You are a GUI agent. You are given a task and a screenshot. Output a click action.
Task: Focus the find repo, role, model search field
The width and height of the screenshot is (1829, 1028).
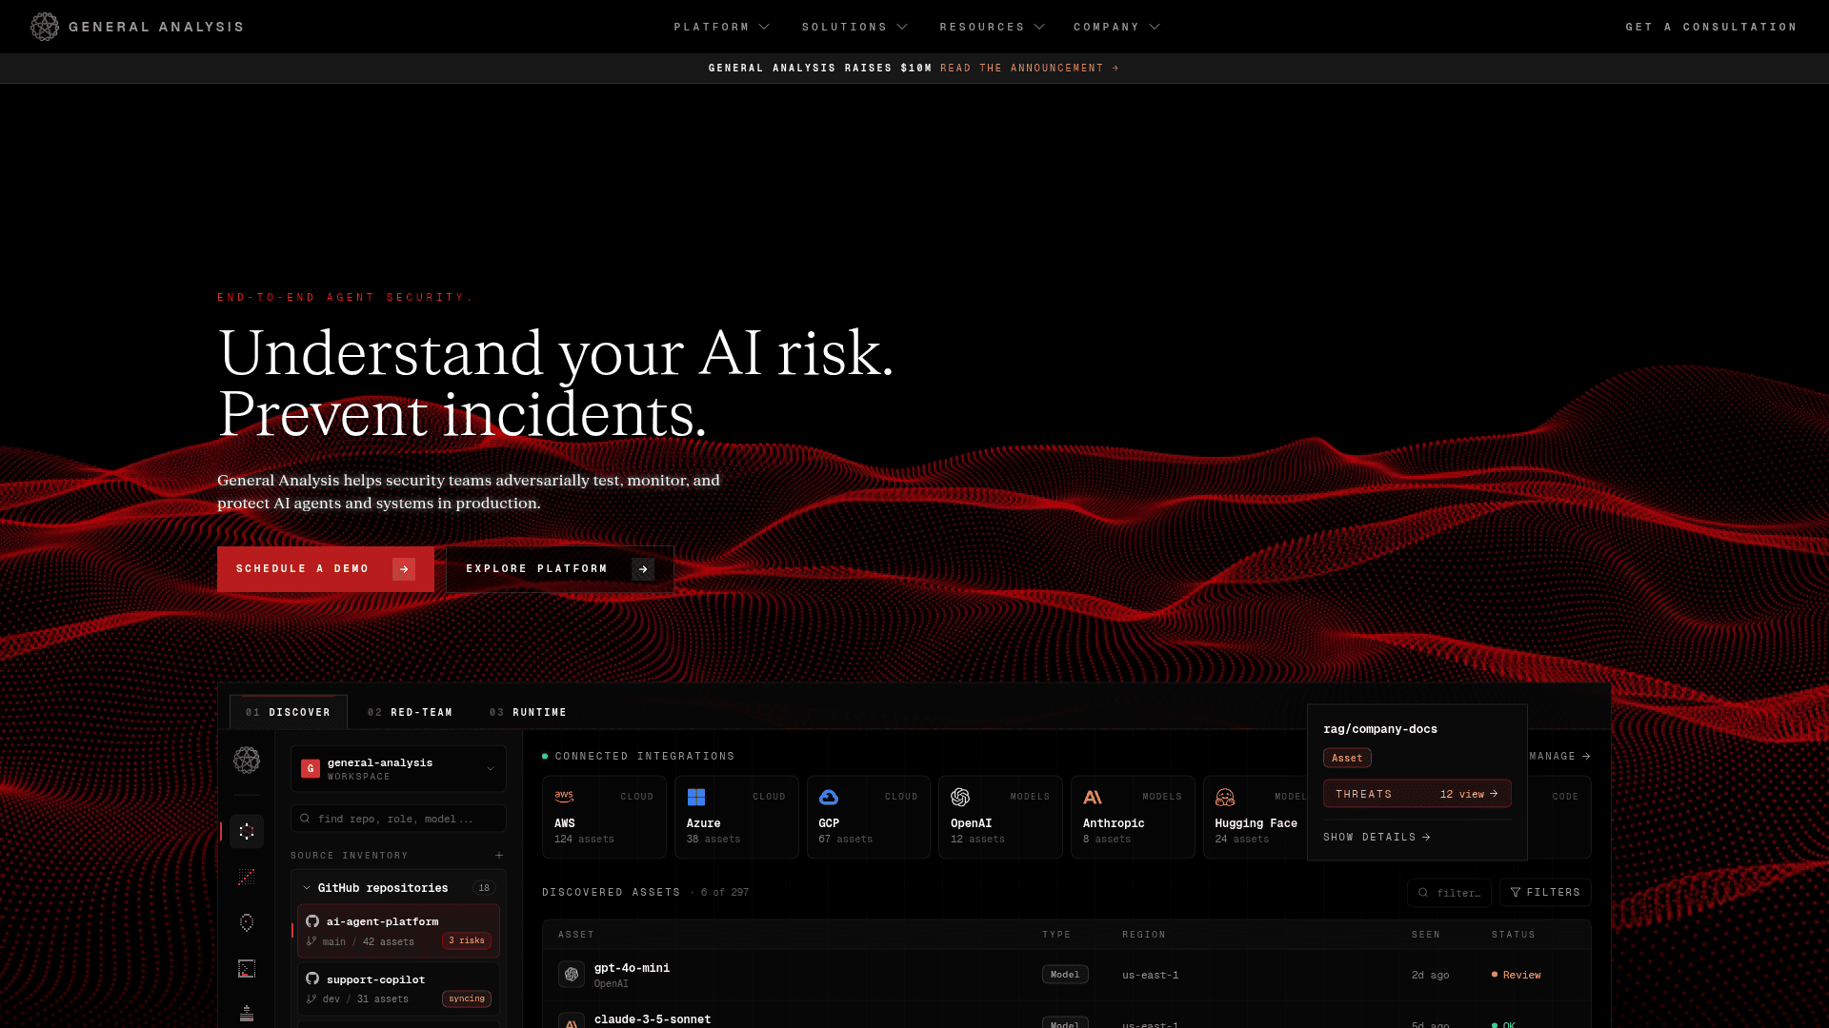pyautogui.click(x=398, y=819)
